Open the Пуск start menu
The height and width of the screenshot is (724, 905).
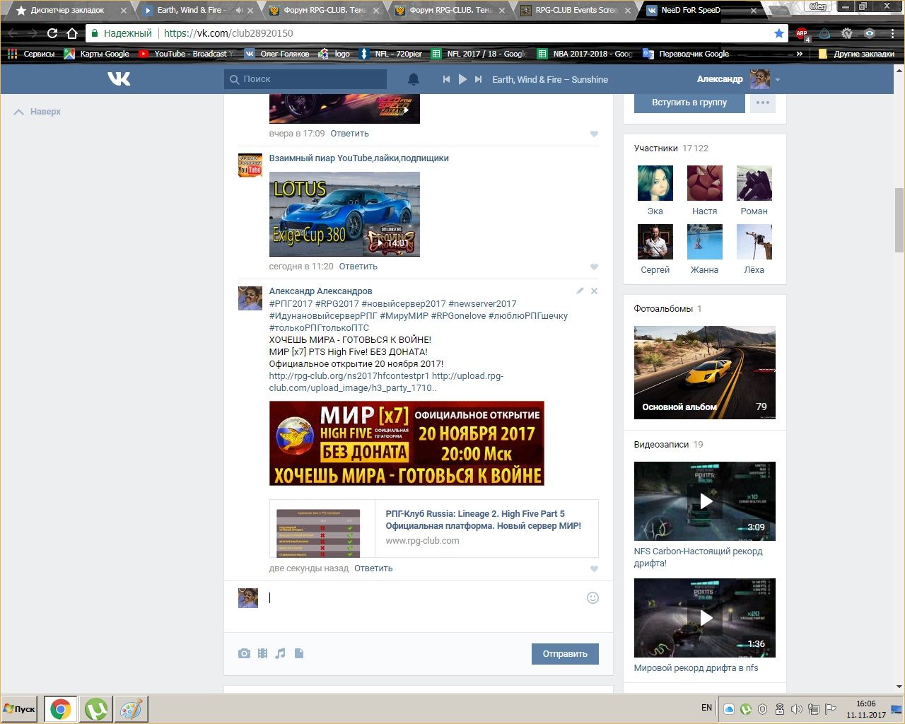click(x=20, y=709)
